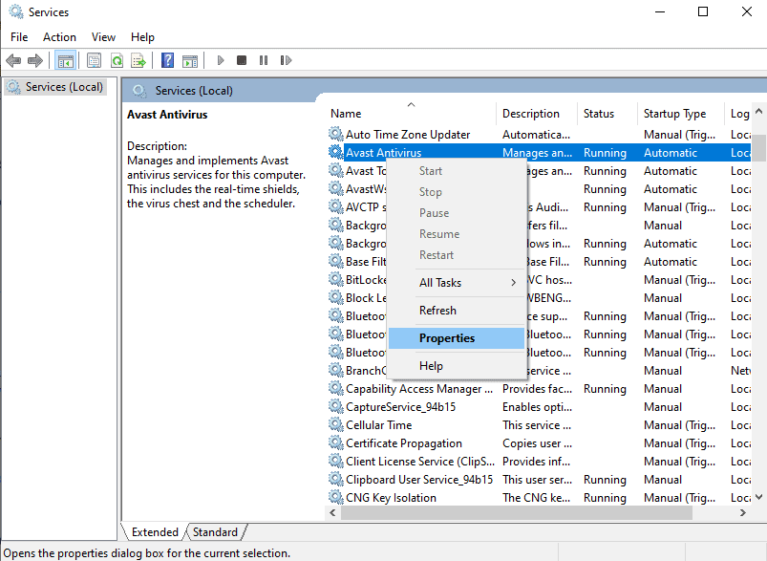The image size is (767, 561).
Task: Select the Auto Time Zone Updater row
Action: 539,134
